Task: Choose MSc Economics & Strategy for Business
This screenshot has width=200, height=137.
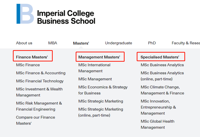Action: point(103,90)
